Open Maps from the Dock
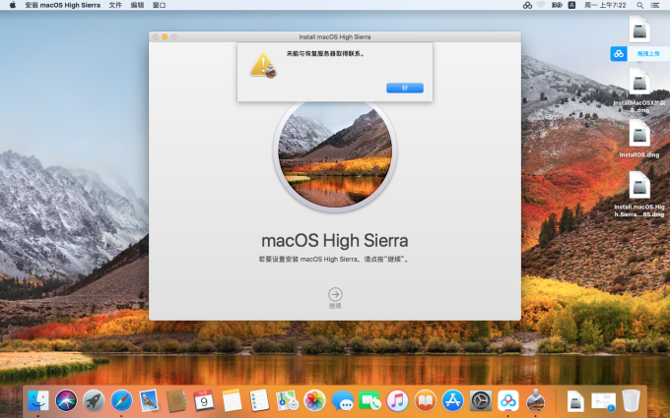Image resolution: width=670 pixels, height=418 pixels. [287, 401]
